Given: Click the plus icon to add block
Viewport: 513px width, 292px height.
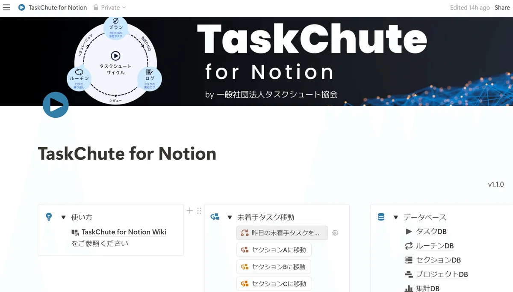Looking at the screenshot, I should 190,210.
